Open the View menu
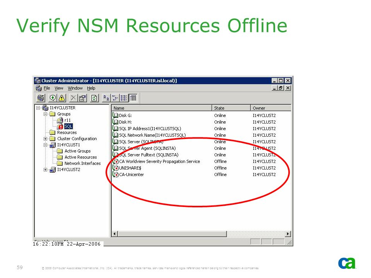371x278 pixels. click(x=59, y=88)
